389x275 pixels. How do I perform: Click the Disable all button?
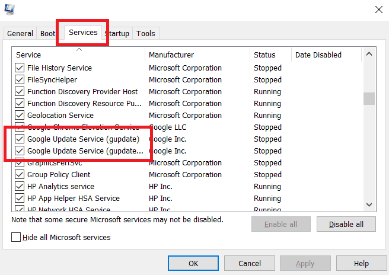tap(346, 224)
